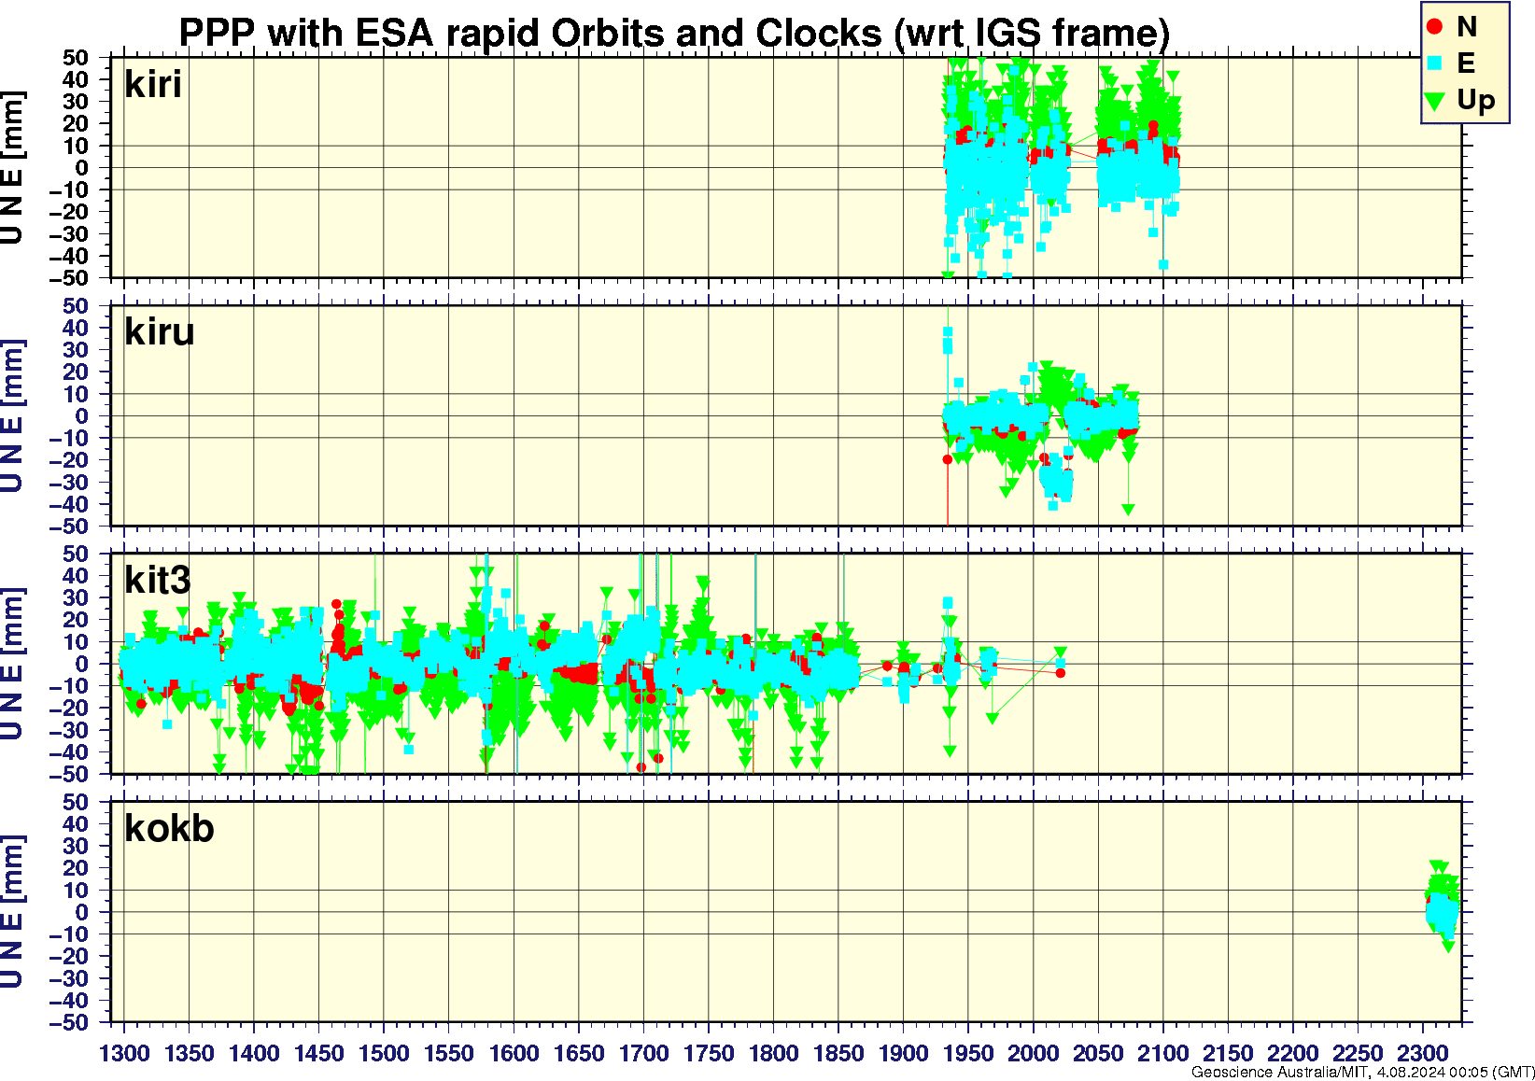Click x-axis tick label 1450
1535x1081 pixels.
click(x=319, y=1053)
